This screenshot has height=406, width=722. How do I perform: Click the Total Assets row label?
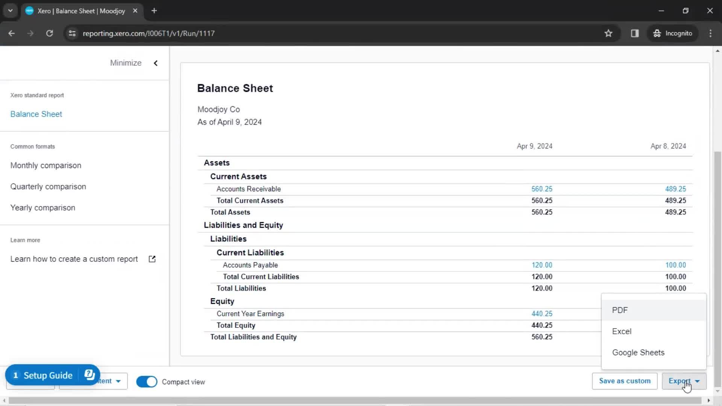point(230,212)
